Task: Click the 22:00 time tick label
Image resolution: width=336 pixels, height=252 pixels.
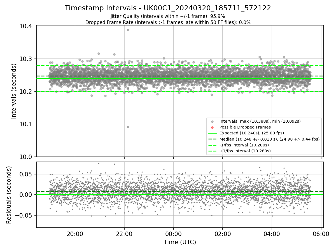Action: (x=124, y=234)
